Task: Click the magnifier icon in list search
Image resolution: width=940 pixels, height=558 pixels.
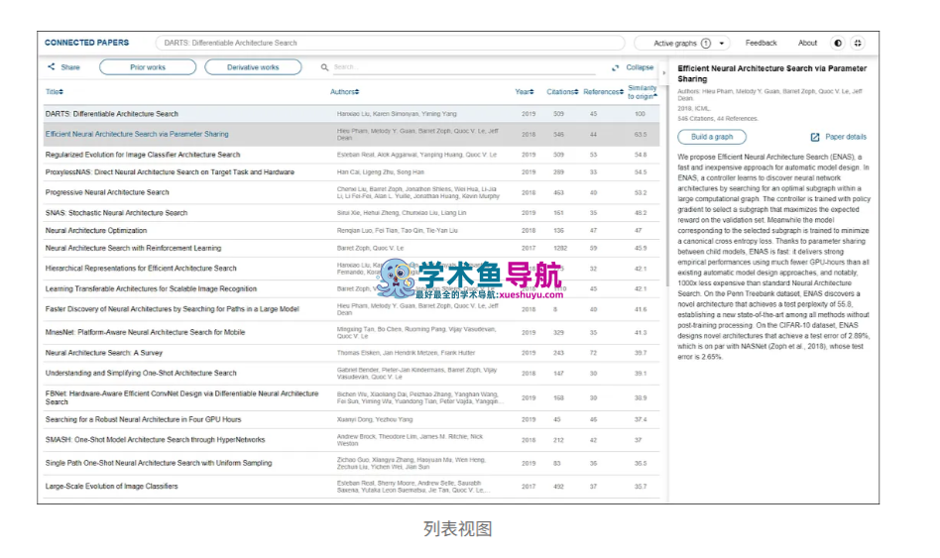Action: (x=324, y=67)
